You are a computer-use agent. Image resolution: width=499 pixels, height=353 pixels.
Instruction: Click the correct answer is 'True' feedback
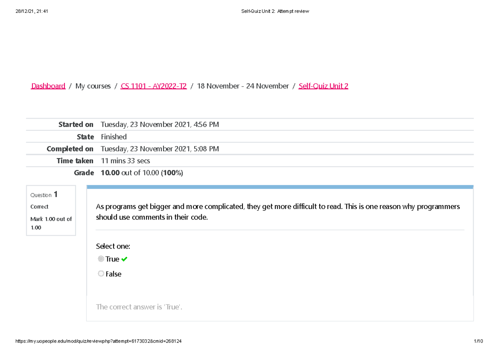pos(139,307)
